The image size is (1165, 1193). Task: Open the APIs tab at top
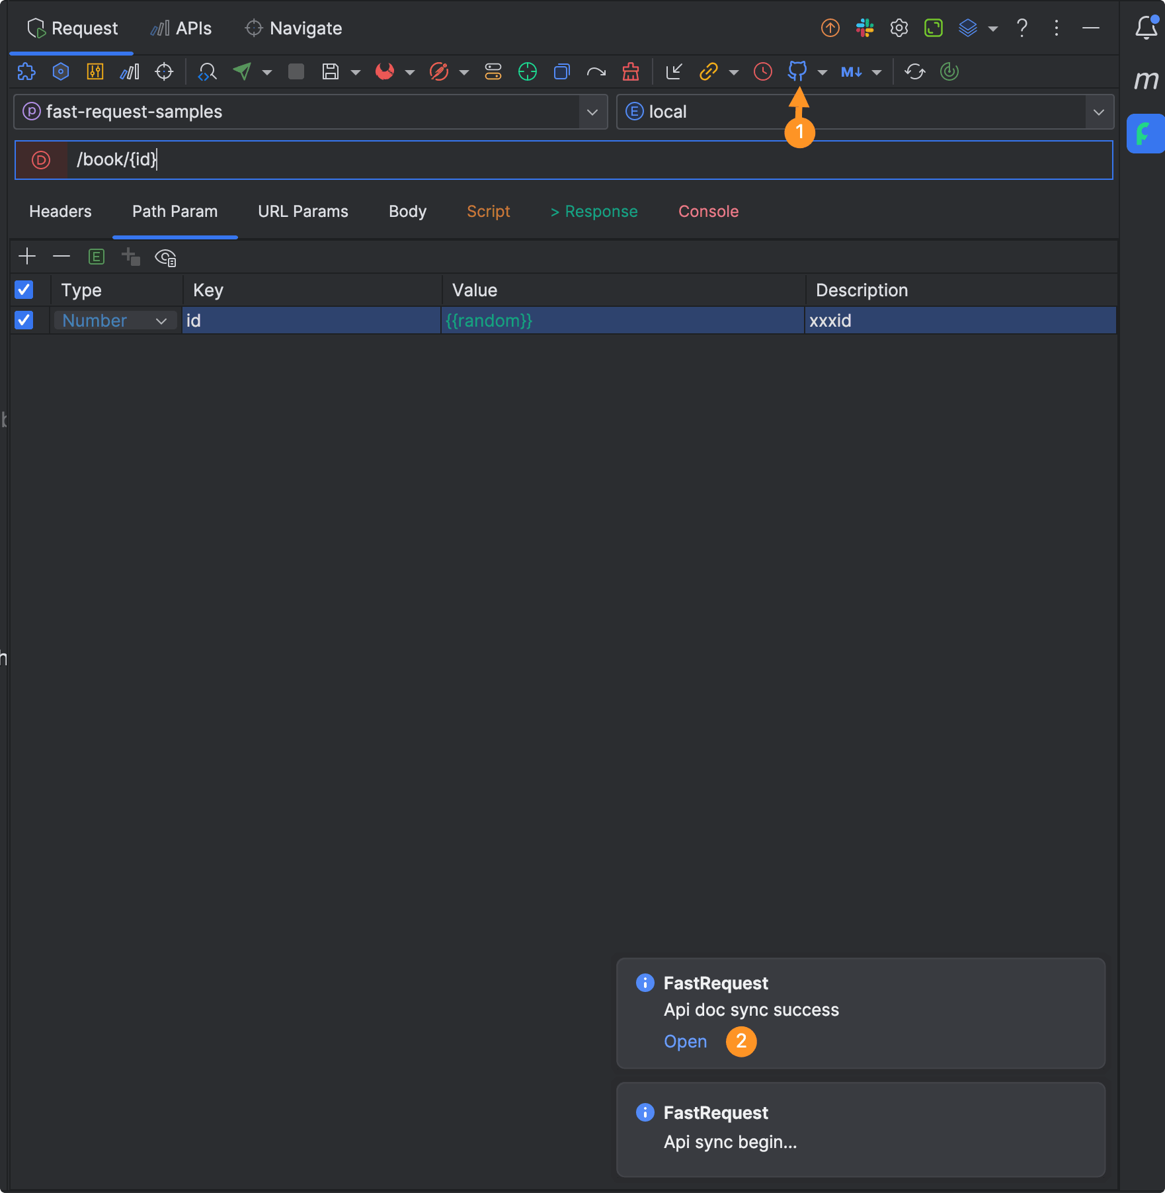[x=181, y=28]
